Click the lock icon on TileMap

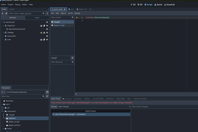pos(44,33)
